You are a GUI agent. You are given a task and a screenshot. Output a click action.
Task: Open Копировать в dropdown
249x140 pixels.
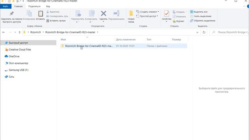(91, 17)
